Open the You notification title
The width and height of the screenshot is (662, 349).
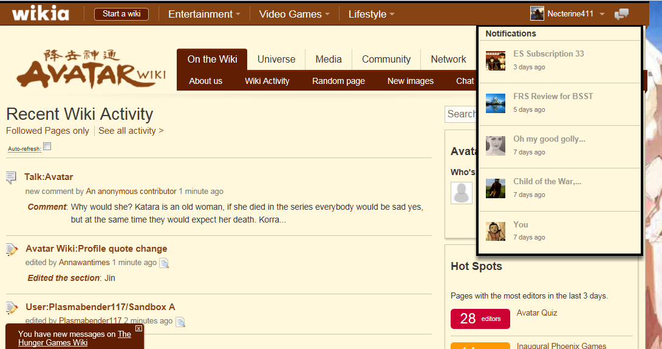520,225
